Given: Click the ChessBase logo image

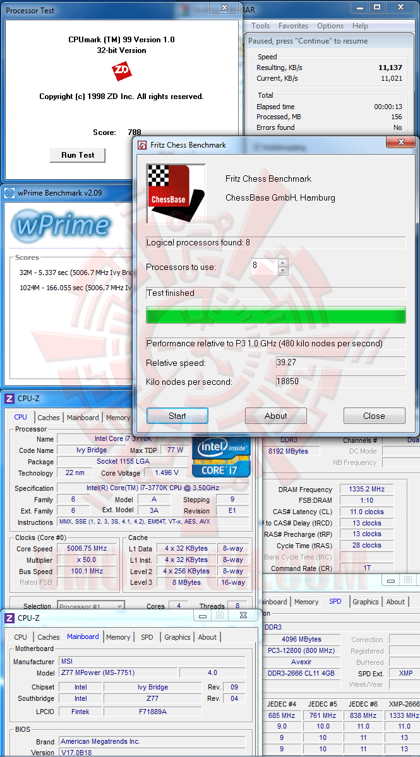Looking at the screenshot, I should [x=176, y=194].
